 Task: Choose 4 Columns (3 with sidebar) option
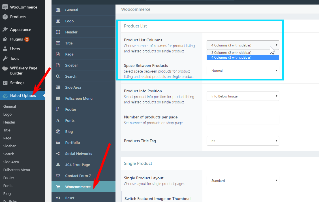click(x=243, y=58)
